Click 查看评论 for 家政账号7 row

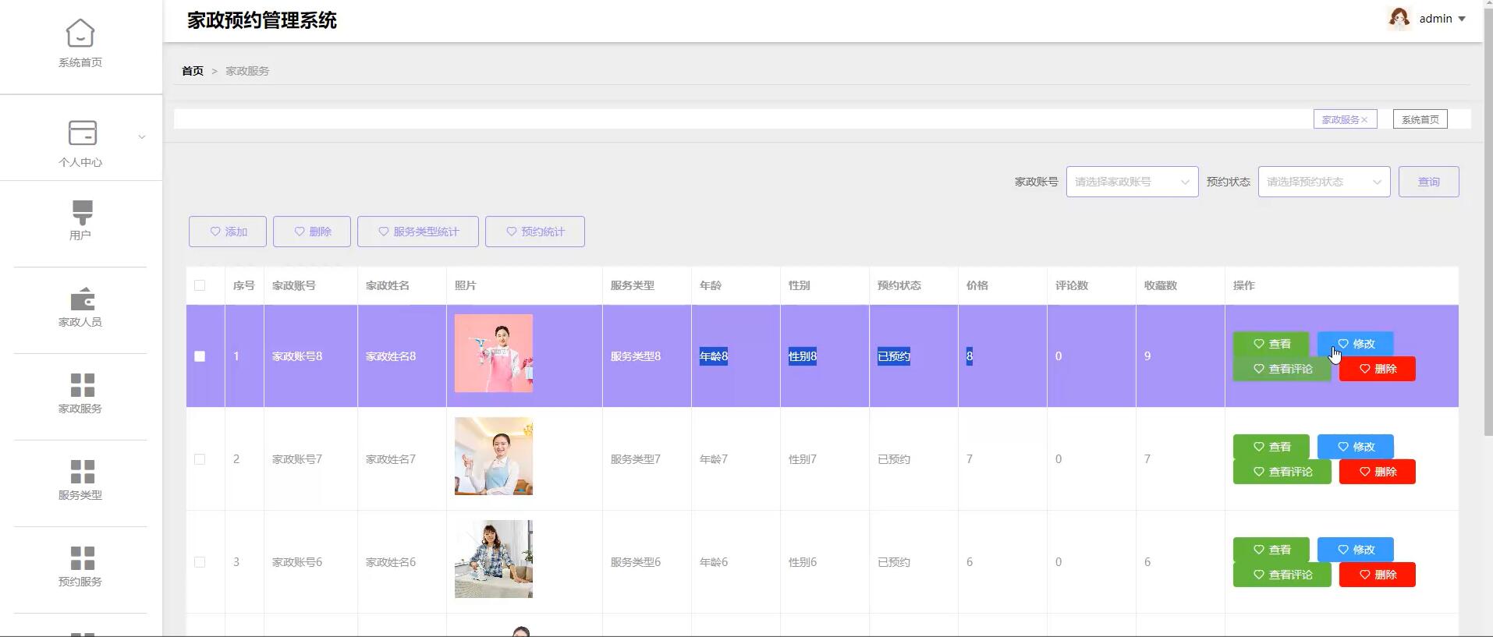[1282, 472]
